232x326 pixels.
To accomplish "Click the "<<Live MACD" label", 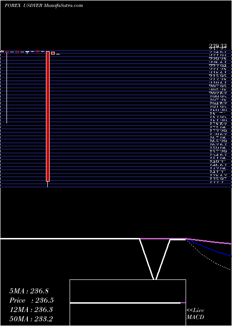I will tap(195, 313).
